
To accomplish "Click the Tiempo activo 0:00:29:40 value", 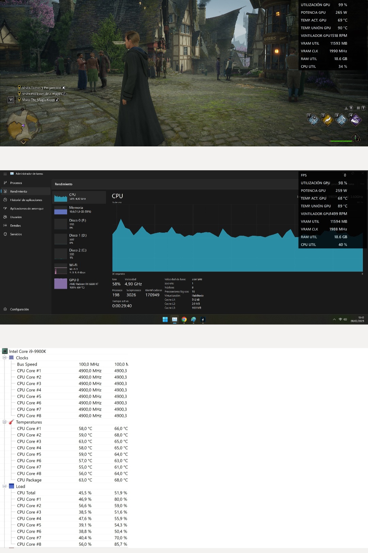I will click(122, 306).
